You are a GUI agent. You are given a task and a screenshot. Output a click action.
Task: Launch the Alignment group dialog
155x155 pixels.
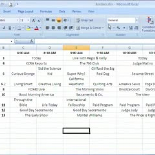coord(103,35)
